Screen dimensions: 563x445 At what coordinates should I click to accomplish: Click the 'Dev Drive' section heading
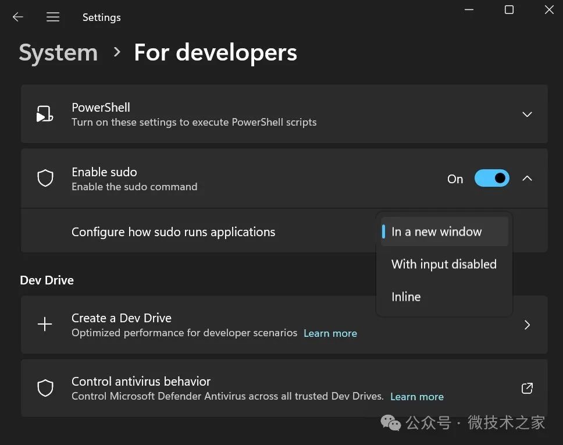coord(47,280)
